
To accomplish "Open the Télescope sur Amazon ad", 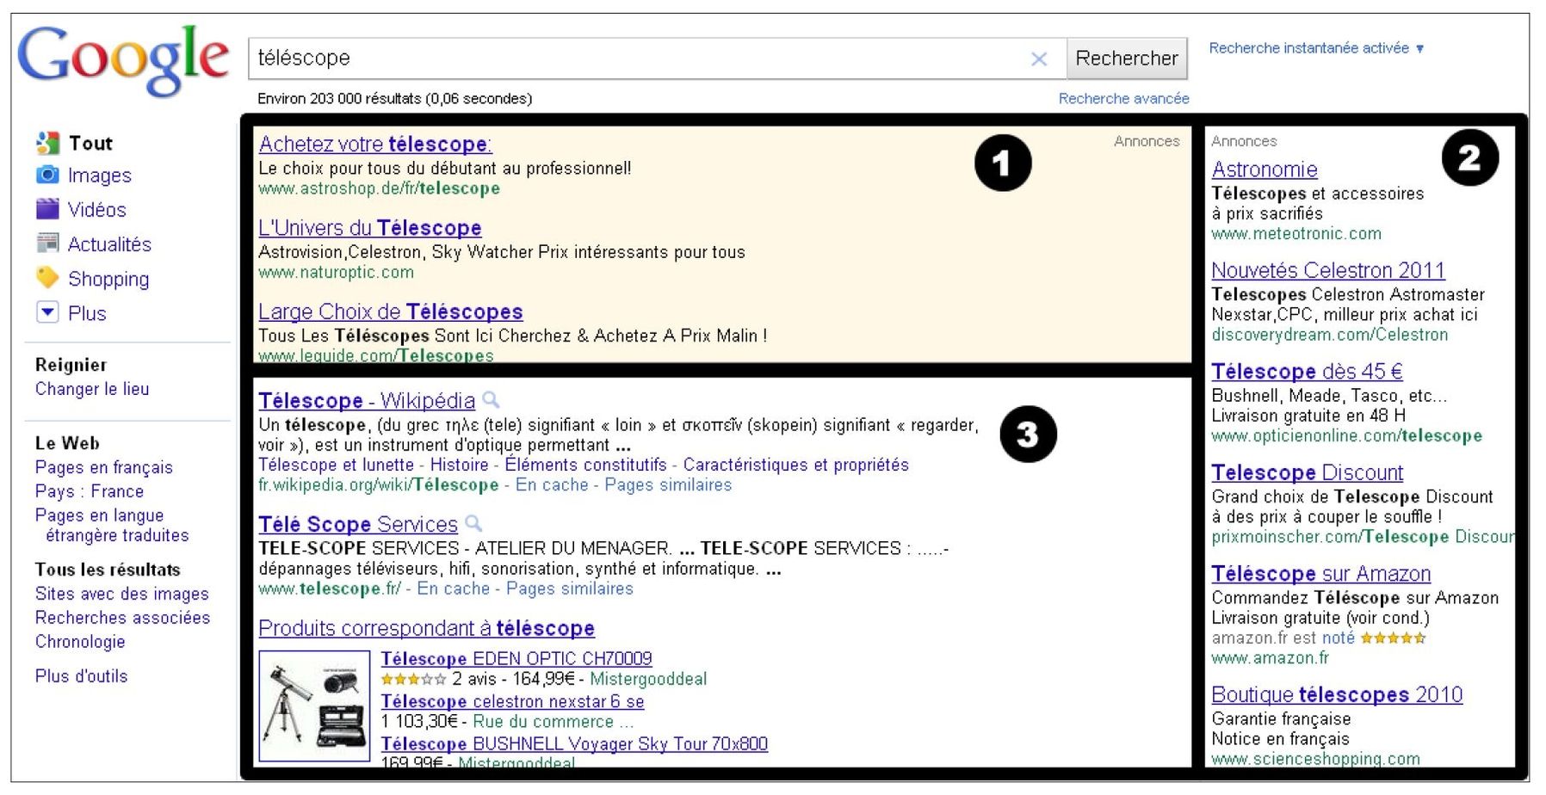I will pyautogui.click(x=1320, y=574).
